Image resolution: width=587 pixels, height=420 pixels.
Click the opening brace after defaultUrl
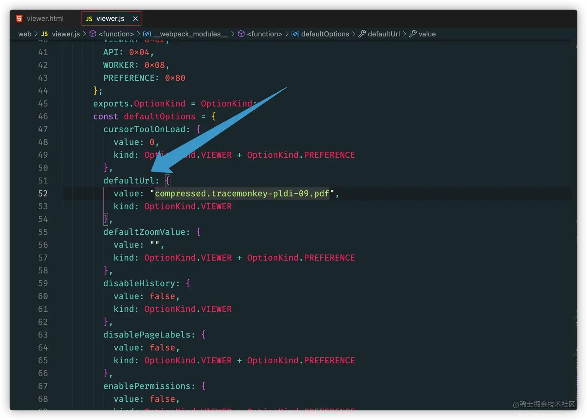click(x=167, y=181)
